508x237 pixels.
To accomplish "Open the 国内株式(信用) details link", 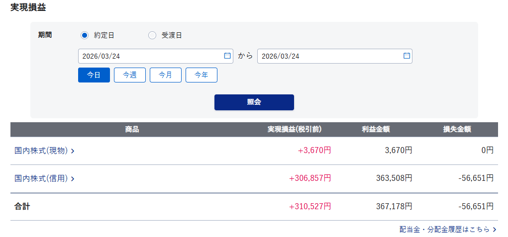I will (41, 178).
